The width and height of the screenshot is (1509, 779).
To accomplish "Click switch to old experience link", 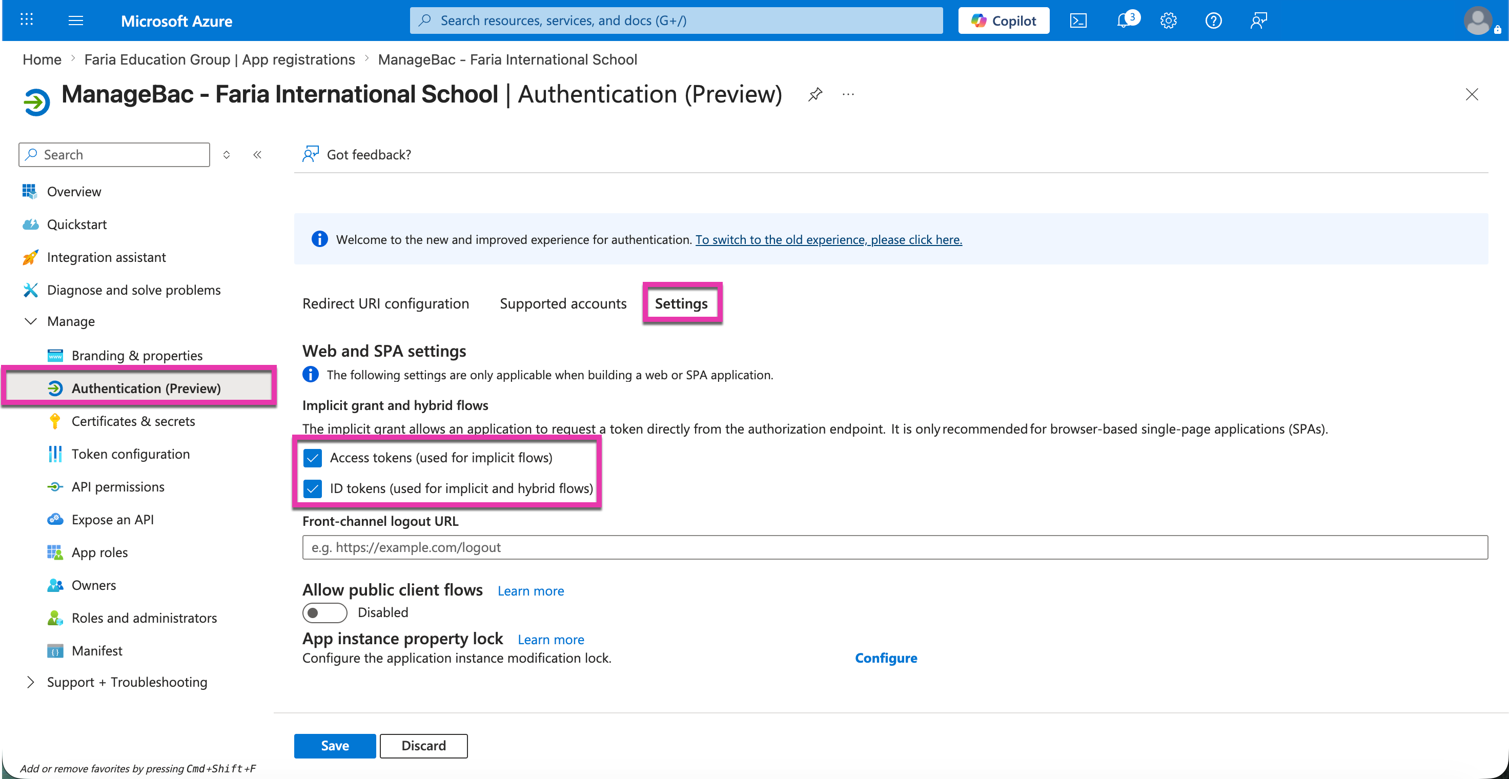I will 828,239.
